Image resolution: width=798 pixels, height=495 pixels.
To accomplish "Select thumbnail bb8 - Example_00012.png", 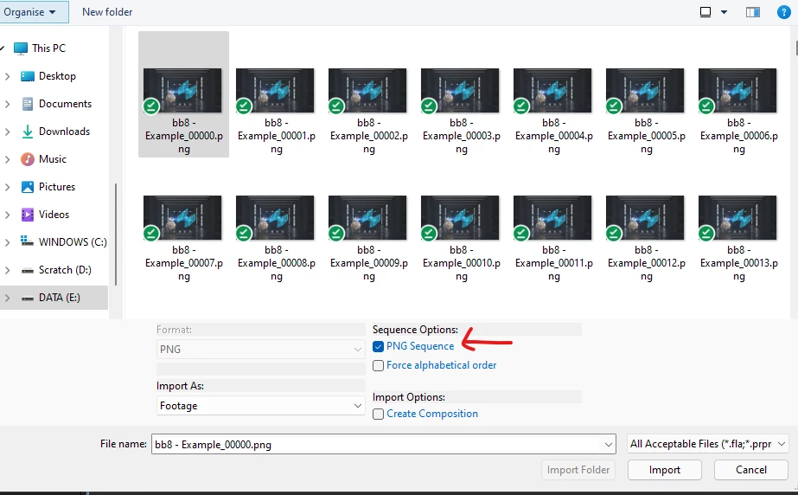I will tap(645, 217).
